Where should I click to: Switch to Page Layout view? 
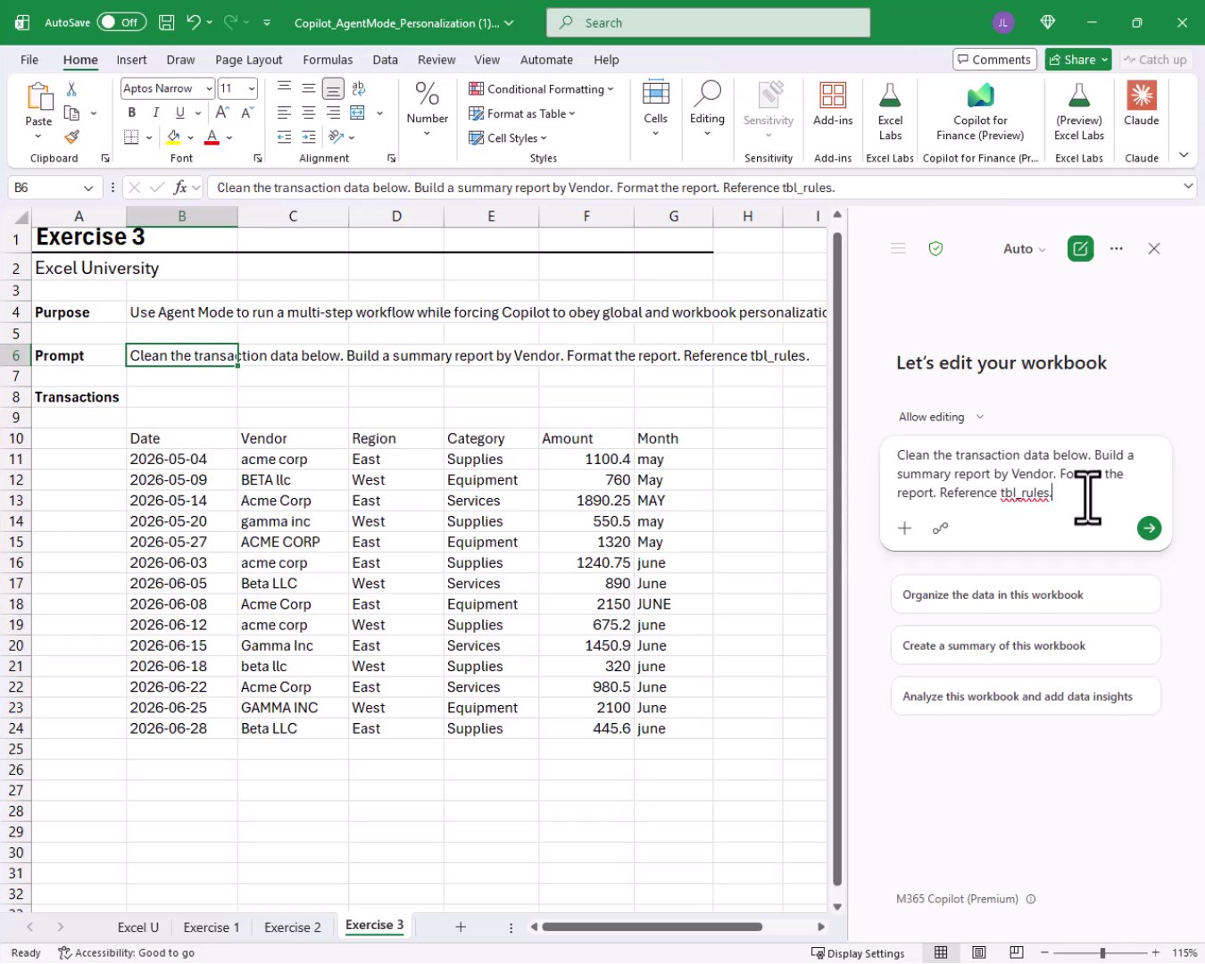(979, 953)
